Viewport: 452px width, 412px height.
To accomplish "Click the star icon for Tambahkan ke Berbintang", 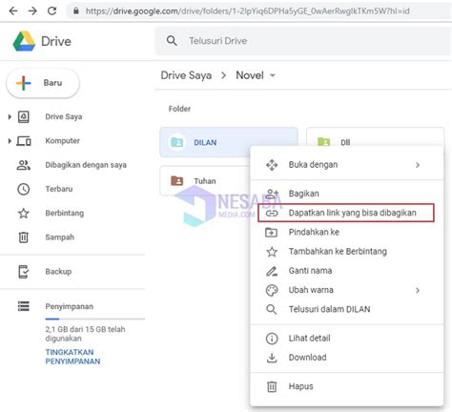I will point(272,252).
